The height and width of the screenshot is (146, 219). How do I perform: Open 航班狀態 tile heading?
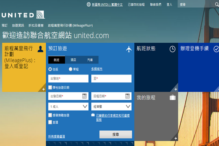146,49
